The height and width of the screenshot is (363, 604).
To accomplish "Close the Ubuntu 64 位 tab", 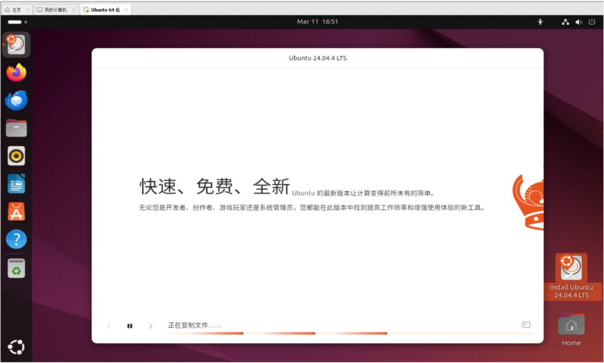I will (x=126, y=10).
